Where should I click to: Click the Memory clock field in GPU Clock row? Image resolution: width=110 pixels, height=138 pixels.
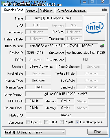(x=66, y=101)
